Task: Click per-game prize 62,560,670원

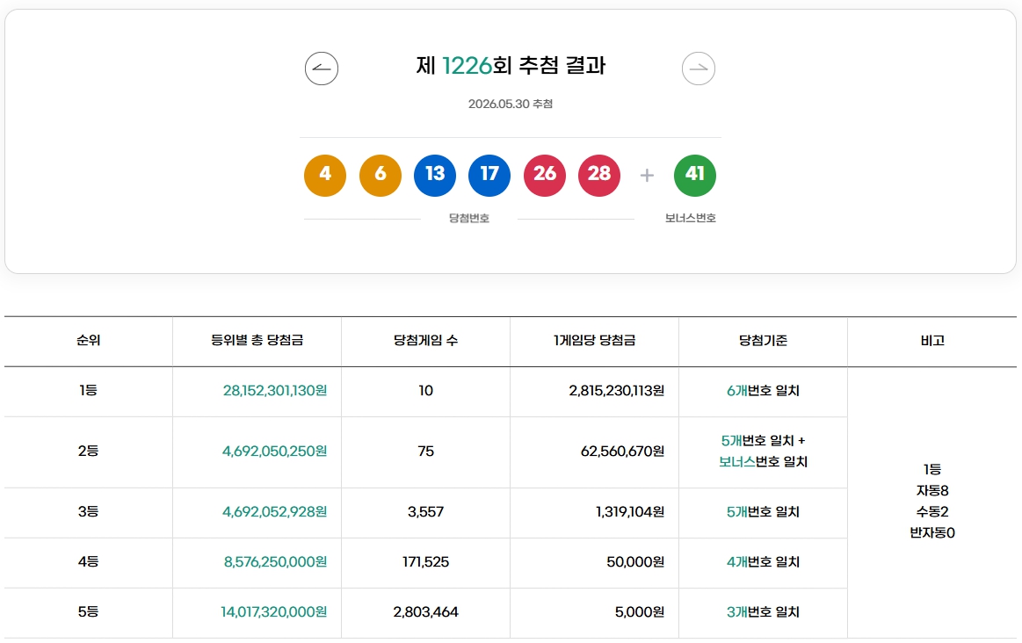Action: 622,451
